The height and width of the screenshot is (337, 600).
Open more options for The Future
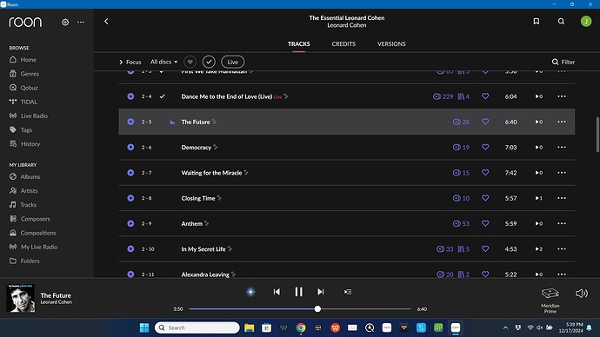562,122
